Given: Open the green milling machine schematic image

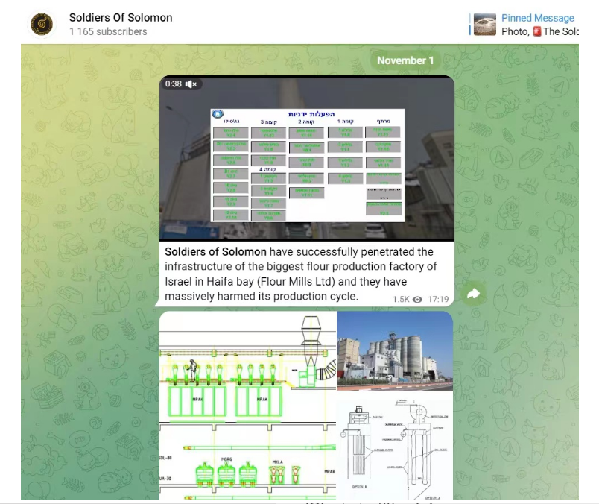Looking at the screenshot, I should point(247,406).
